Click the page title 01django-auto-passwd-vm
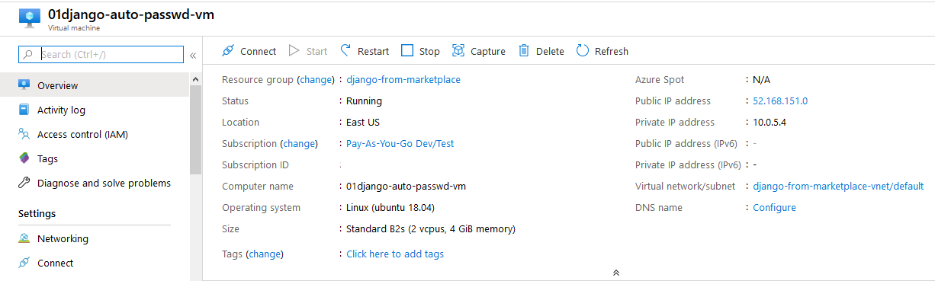Image resolution: width=935 pixels, height=281 pixels. [x=130, y=14]
